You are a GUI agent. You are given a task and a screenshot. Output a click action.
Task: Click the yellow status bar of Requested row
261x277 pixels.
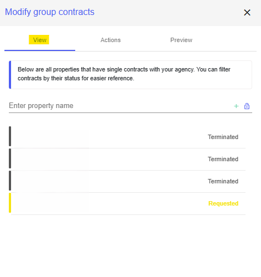coord(10,203)
